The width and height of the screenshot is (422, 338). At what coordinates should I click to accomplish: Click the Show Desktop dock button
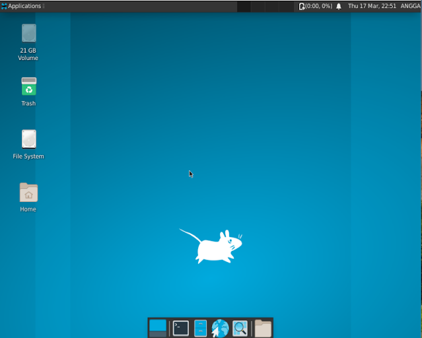coord(158,328)
